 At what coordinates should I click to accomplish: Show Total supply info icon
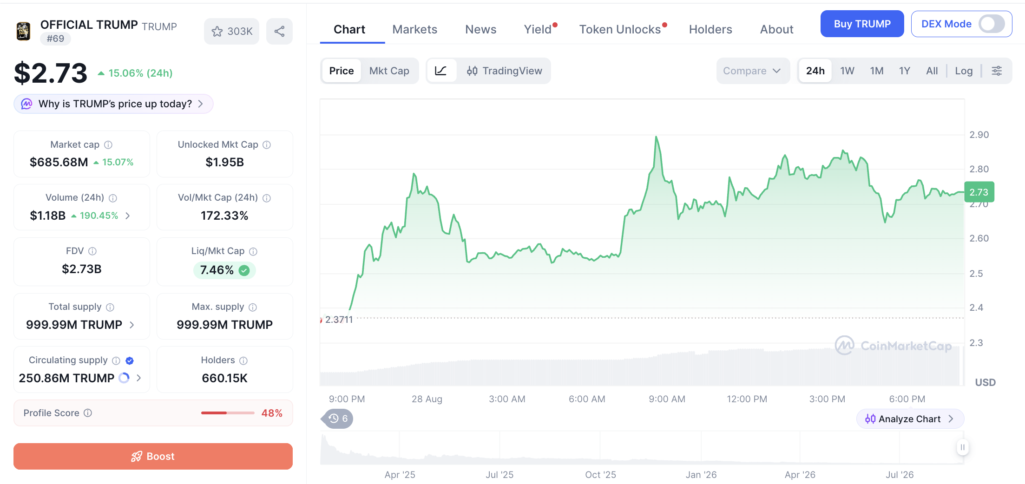click(x=110, y=307)
